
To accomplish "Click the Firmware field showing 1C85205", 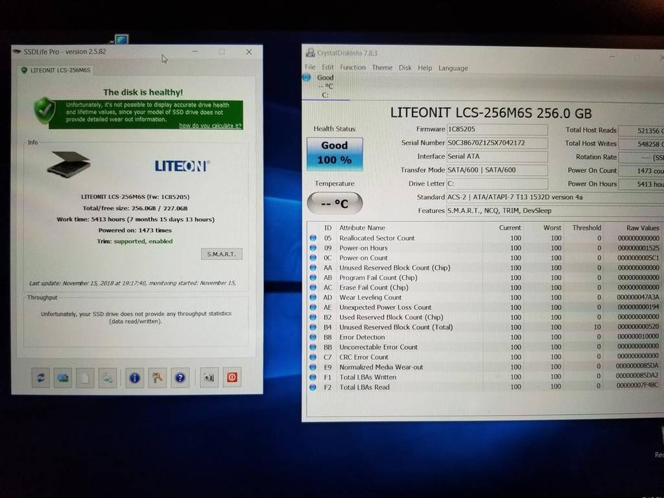I will [x=497, y=129].
